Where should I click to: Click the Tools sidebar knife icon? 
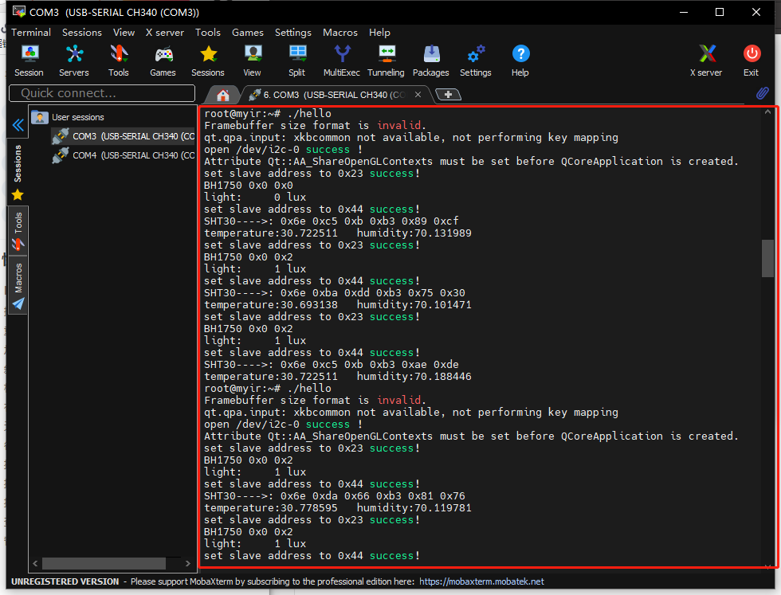click(18, 245)
